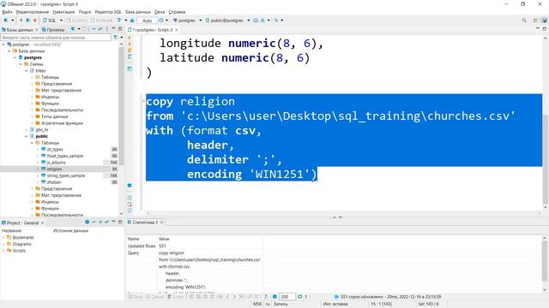This screenshot has height=308, width=549.
Task: Maximize the navigator panel via its icon
Action: (120, 29)
